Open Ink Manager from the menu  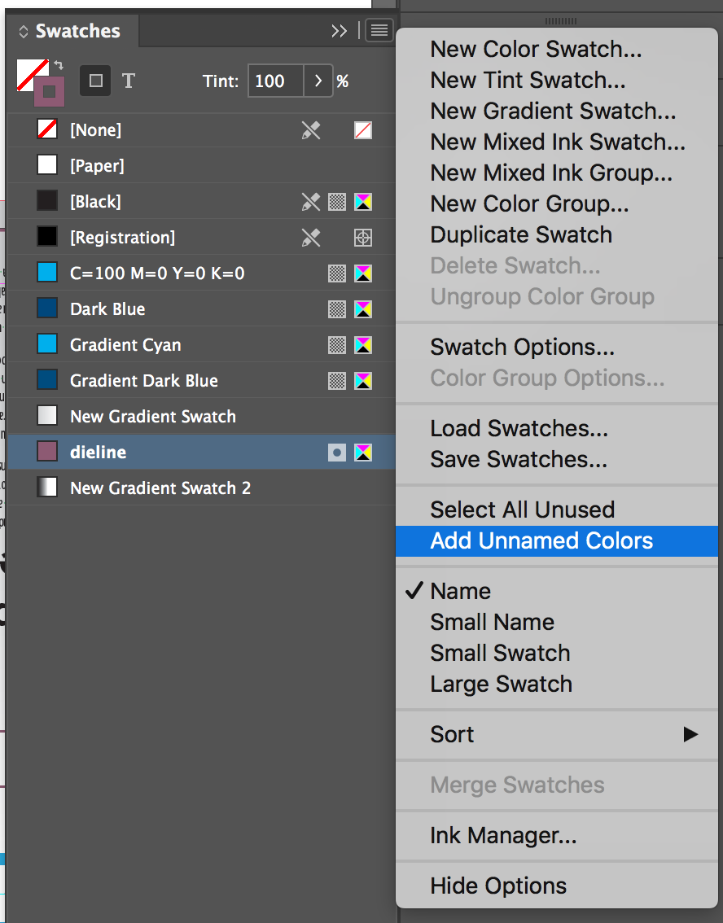coord(503,835)
